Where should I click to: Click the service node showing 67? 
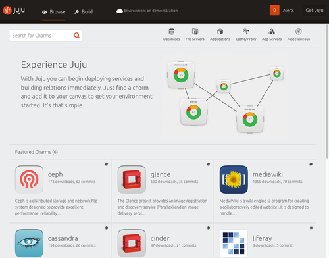pos(193,112)
